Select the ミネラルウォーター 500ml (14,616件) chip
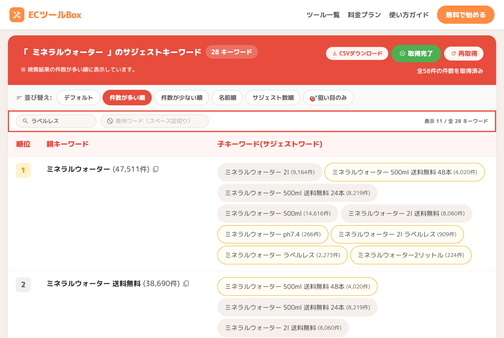Image resolution: width=504 pixels, height=338 pixels. coord(278,213)
